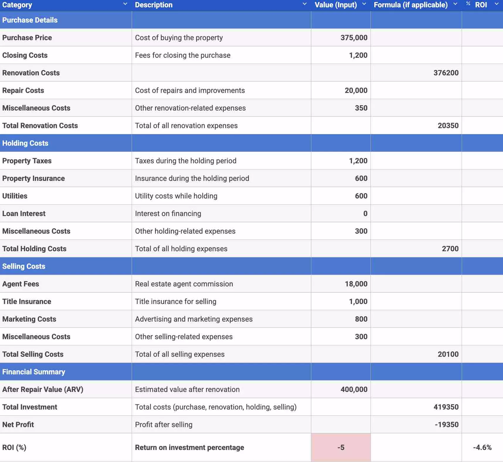Screen dimensions: 503x462
Task: Click 'Utility costs while holding' description
Action: pyautogui.click(x=176, y=196)
